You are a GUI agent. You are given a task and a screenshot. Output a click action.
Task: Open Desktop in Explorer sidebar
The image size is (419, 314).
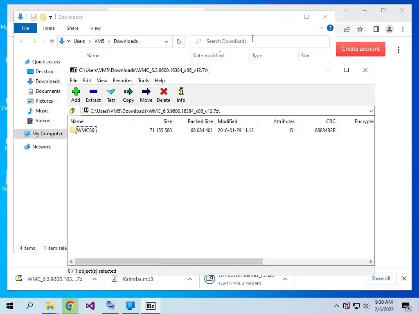click(40, 72)
